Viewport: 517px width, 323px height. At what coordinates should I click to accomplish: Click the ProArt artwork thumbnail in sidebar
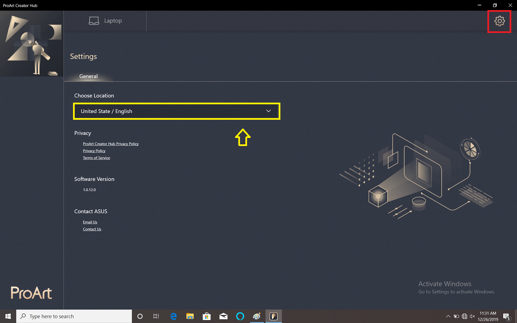[32, 44]
